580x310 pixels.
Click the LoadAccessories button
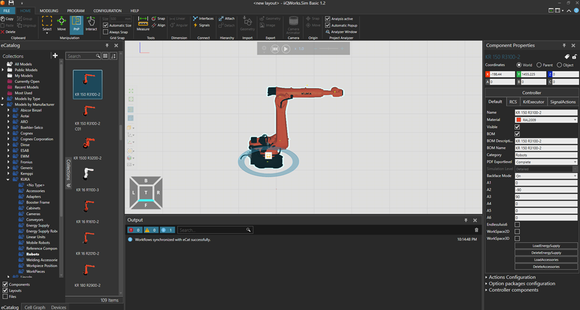[x=546, y=260]
